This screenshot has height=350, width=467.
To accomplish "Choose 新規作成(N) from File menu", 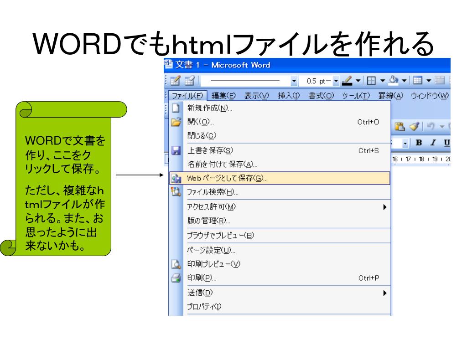I will [x=280, y=108].
